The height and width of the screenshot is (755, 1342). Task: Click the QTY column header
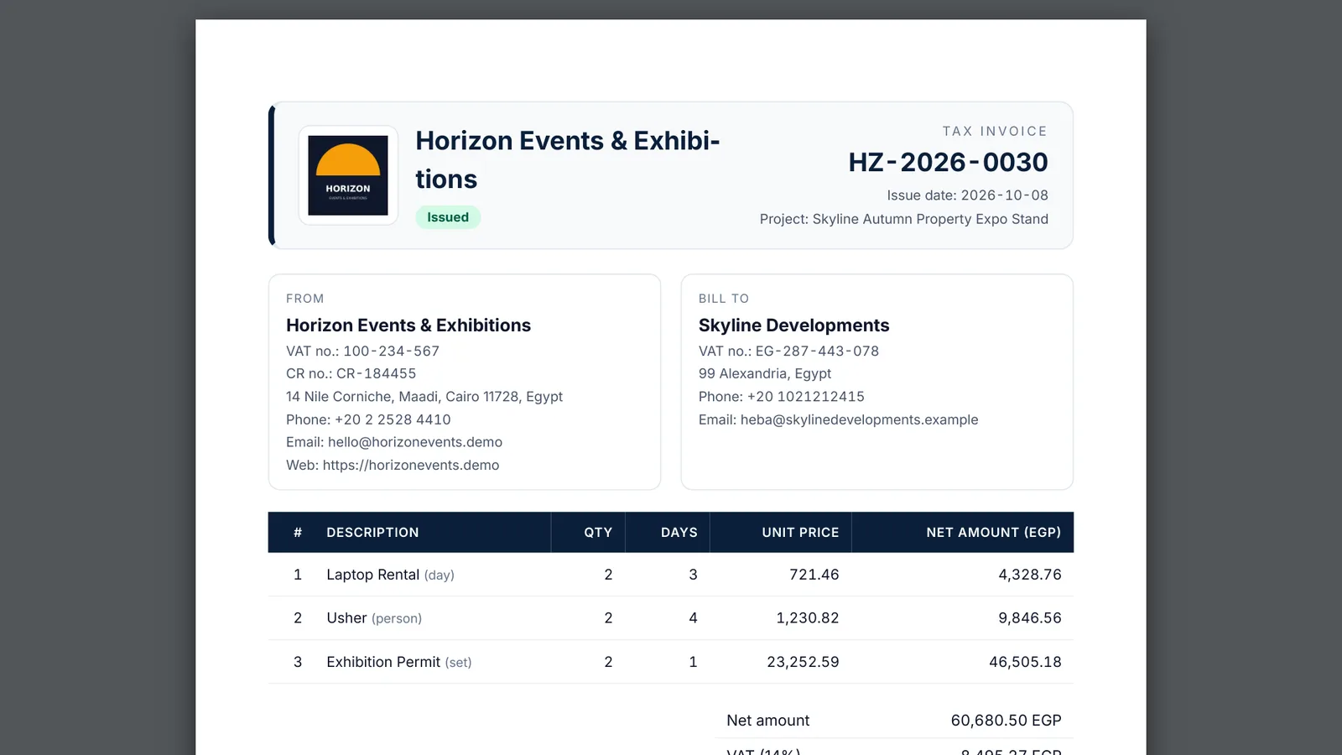click(598, 533)
